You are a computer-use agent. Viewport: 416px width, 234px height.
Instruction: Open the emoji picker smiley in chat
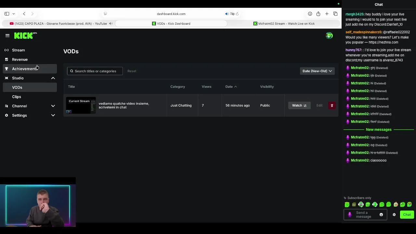381,214
